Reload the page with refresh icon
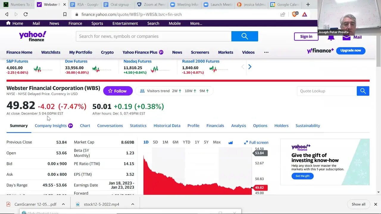The height and width of the screenshot is (214, 381). coord(26,14)
